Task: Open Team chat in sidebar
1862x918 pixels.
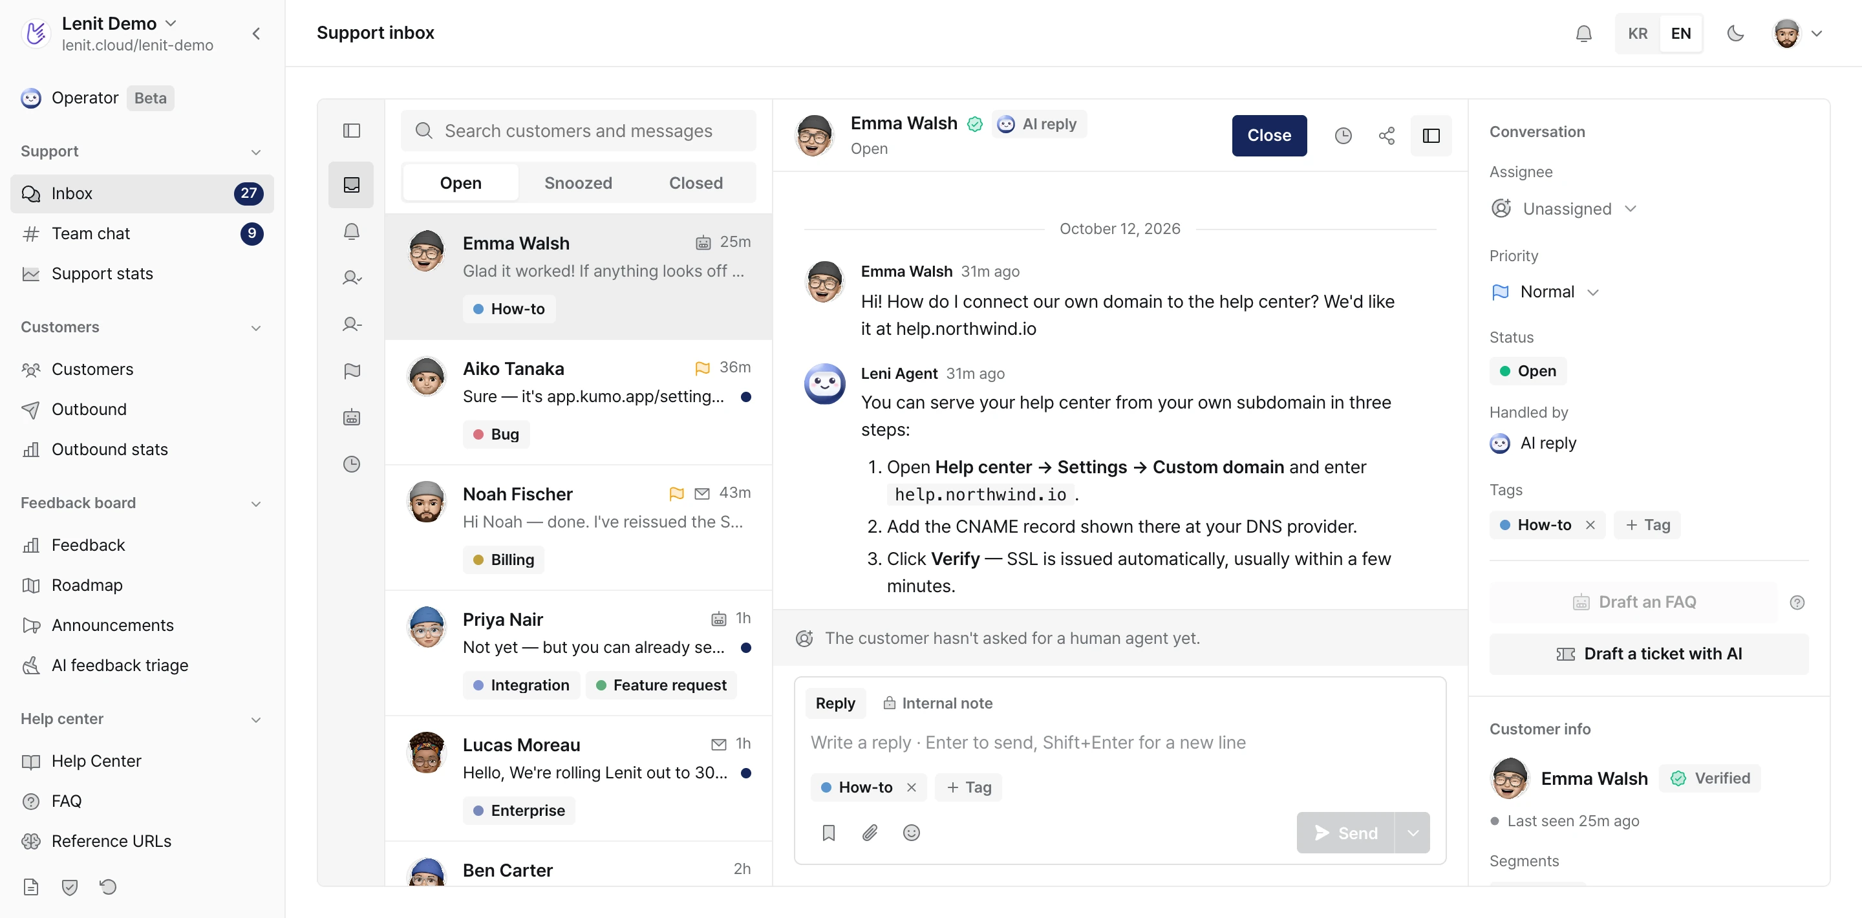Action: 142,233
